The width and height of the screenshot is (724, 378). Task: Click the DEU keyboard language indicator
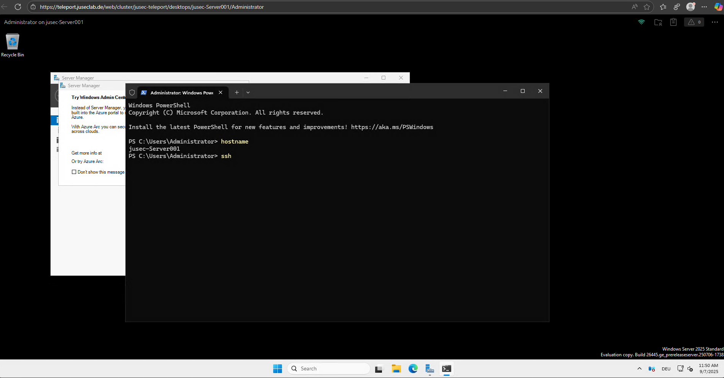666,368
